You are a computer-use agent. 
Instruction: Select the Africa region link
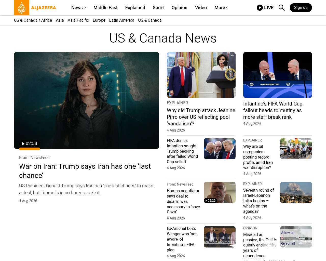pos(47,20)
